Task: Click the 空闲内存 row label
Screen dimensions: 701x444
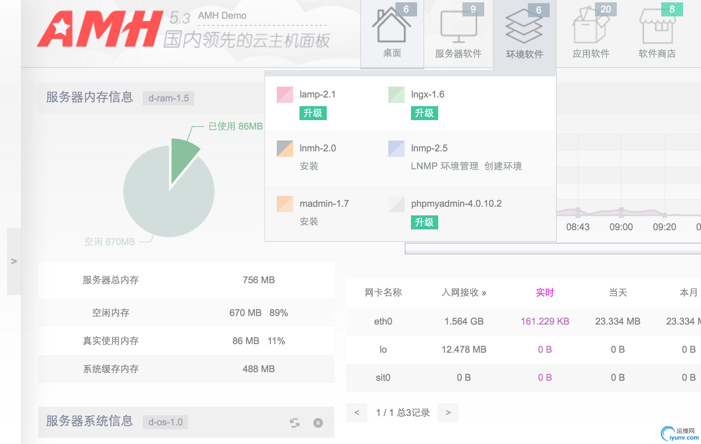Action: point(111,313)
